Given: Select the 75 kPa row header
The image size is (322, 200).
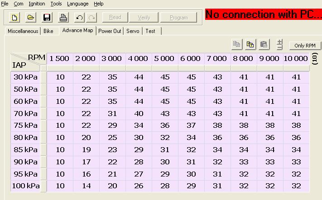Looking at the screenshot, I should coord(25,125).
